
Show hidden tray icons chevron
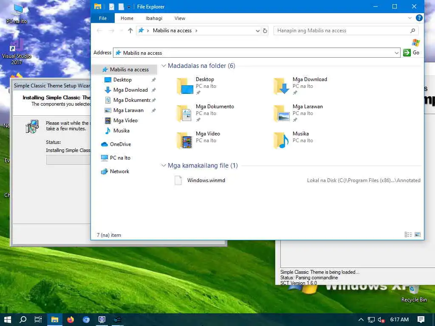361,320
